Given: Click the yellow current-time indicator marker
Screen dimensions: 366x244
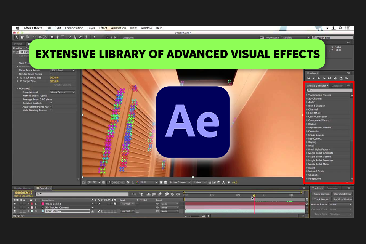Looking at the screenshot, I should [x=254, y=196].
